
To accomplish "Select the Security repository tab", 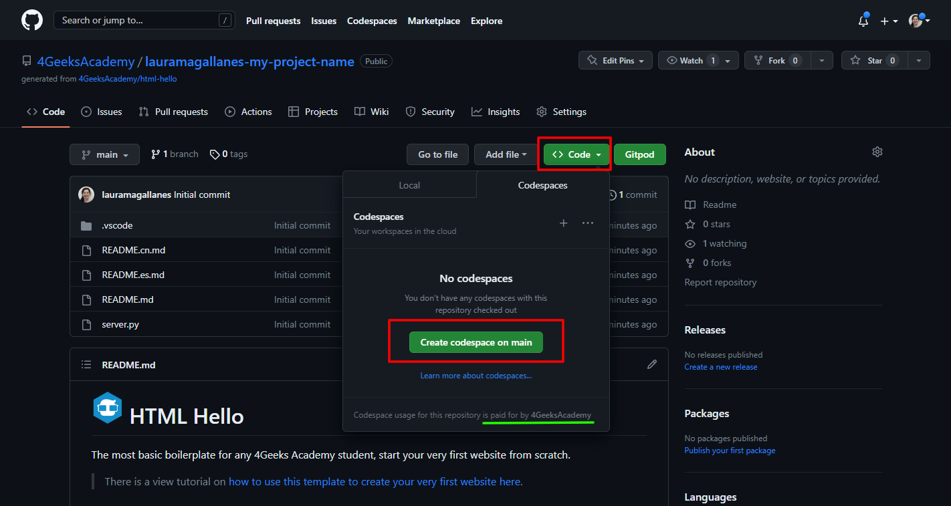I will click(x=430, y=112).
